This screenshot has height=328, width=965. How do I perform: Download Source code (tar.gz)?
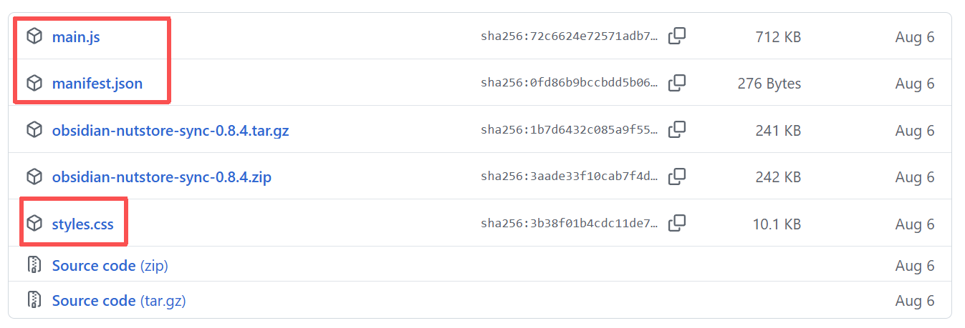119,301
